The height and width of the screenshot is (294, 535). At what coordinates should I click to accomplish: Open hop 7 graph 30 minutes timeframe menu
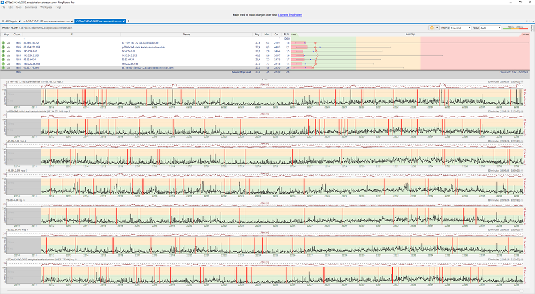point(522,230)
